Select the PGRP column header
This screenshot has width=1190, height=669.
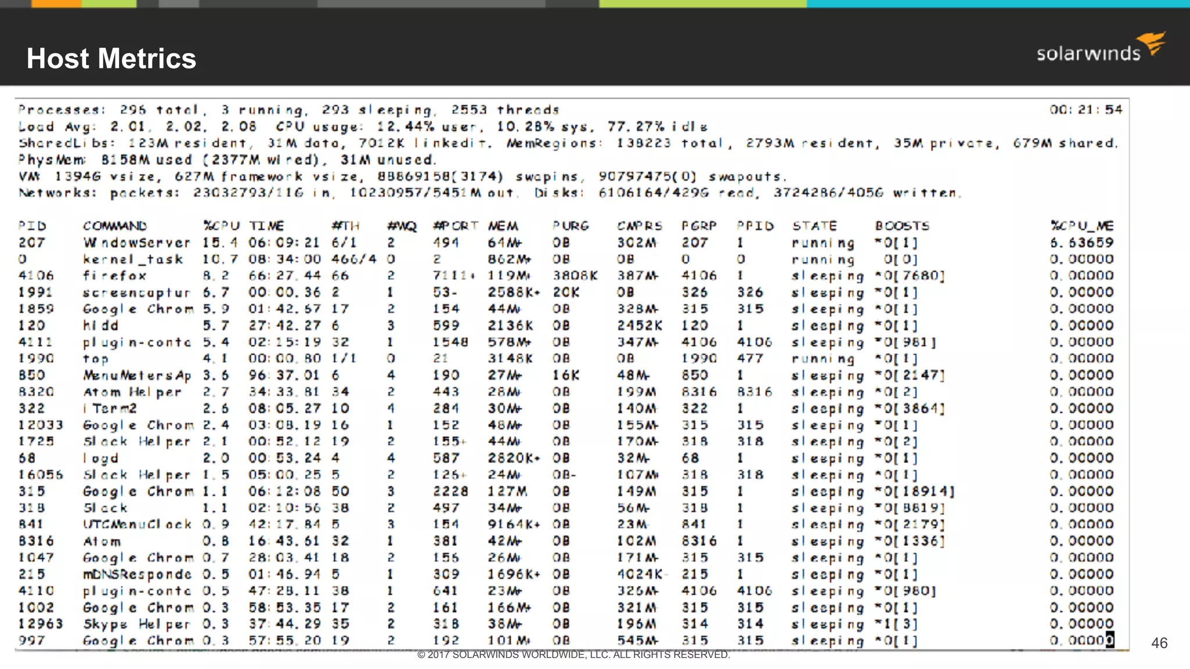699,226
